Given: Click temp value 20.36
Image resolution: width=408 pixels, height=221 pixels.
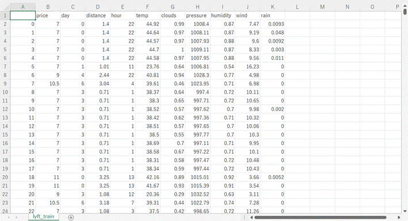Looking at the screenshot, I should [148, 194].
